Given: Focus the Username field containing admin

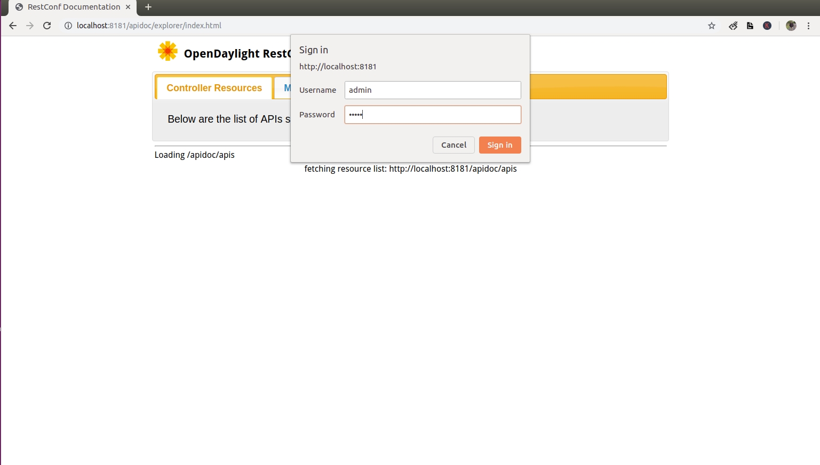Looking at the screenshot, I should [x=433, y=90].
